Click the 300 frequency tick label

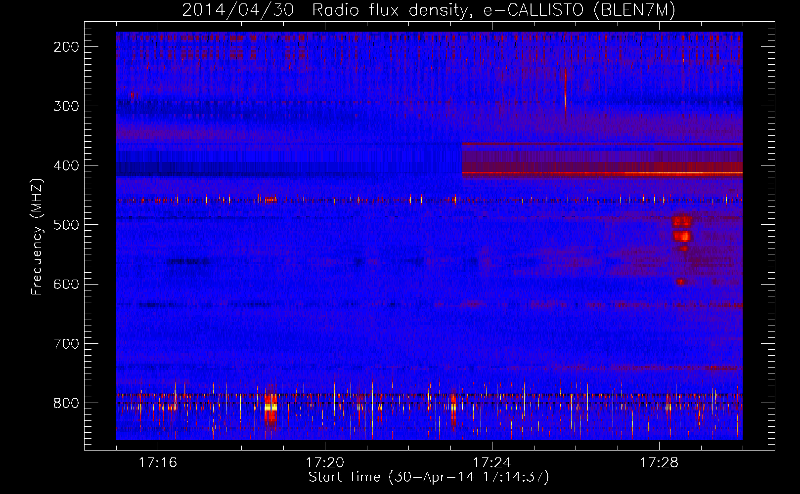[66, 106]
